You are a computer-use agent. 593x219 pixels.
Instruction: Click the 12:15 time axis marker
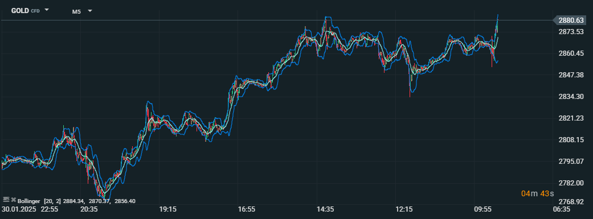click(404, 209)
